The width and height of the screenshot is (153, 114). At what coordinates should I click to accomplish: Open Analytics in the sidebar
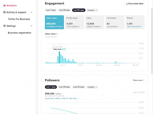pyautogui.click(x=10, y=6)
